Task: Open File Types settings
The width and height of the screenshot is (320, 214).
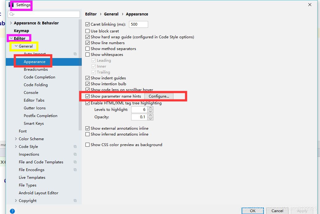Action: (x=27, y=185)
